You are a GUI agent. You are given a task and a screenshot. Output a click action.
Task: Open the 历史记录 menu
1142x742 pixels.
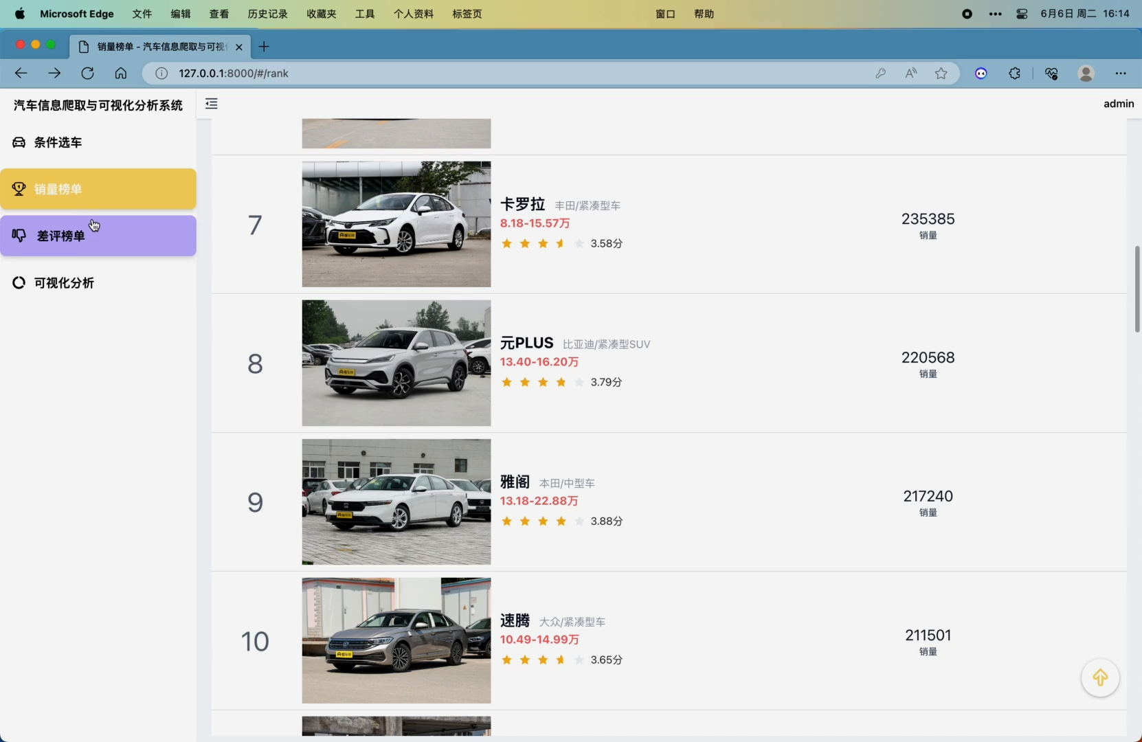267,14
